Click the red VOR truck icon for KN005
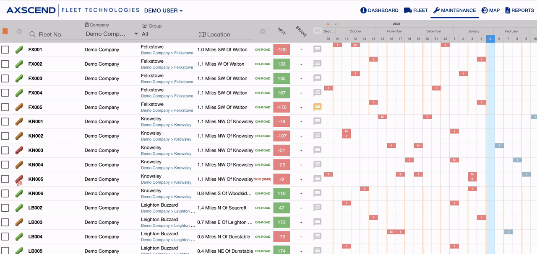 click(19, 180)
